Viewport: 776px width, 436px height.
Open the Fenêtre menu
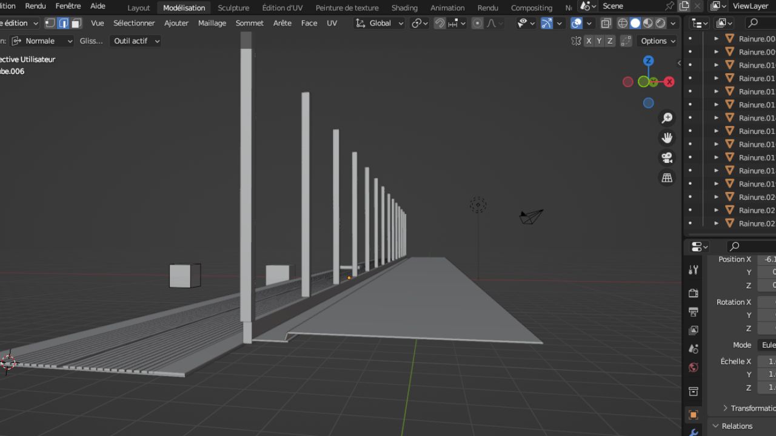[68, 6]
